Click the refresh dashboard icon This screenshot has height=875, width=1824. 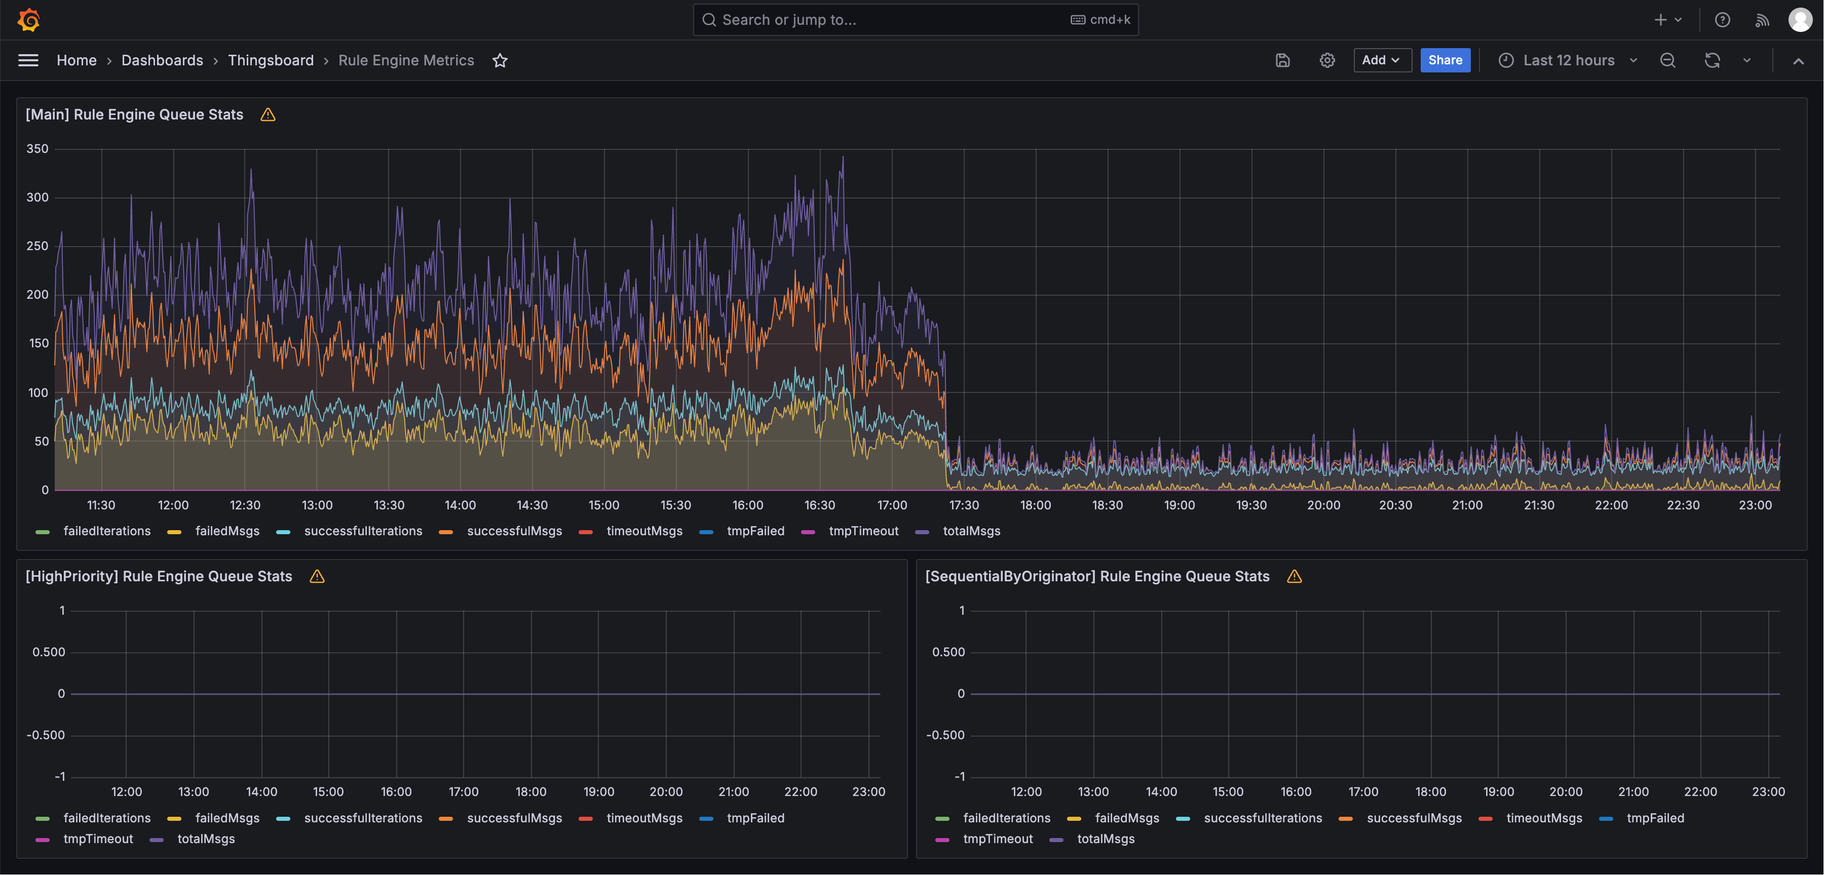(x=1712, y=60)
